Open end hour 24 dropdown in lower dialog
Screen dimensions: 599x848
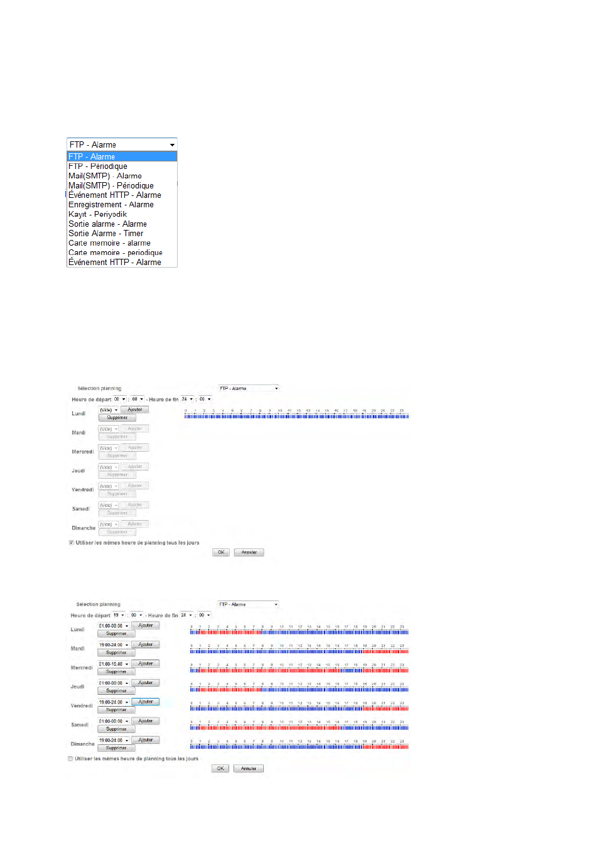[186, 615]
